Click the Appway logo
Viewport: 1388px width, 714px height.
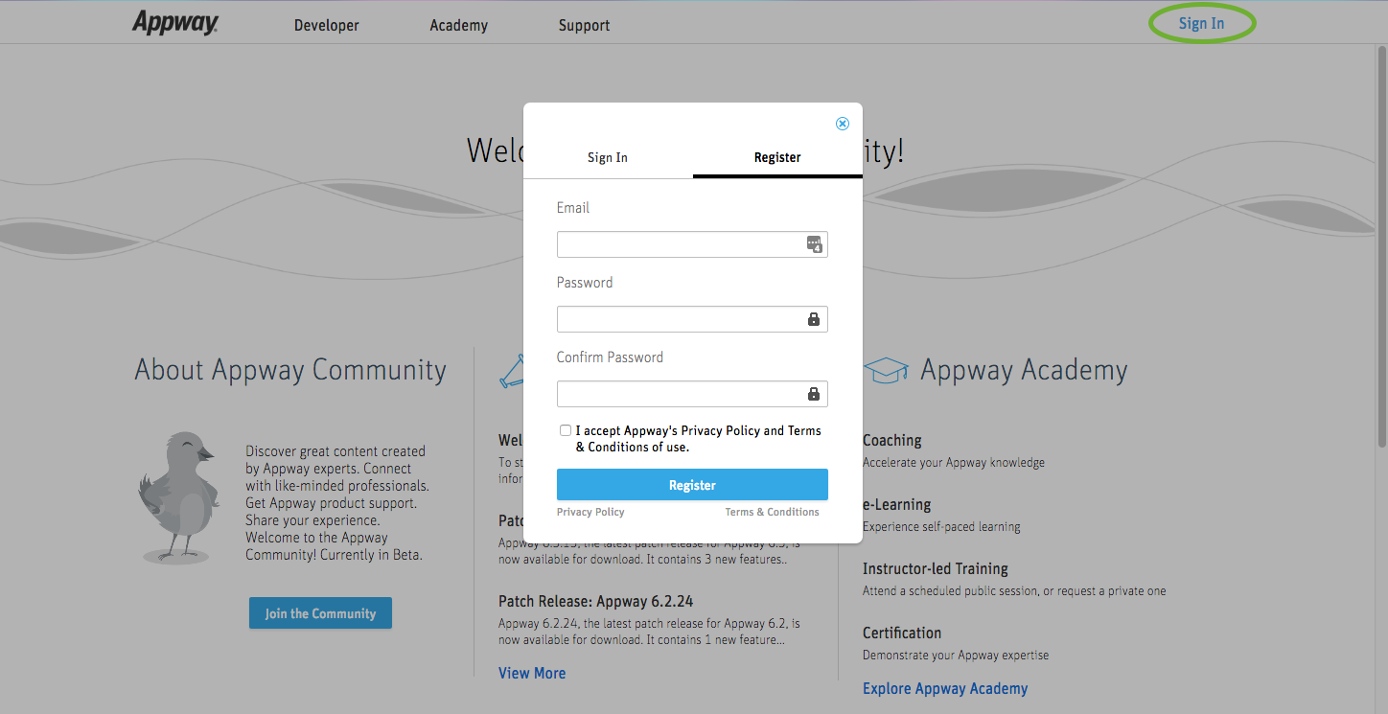click(175, 23)
